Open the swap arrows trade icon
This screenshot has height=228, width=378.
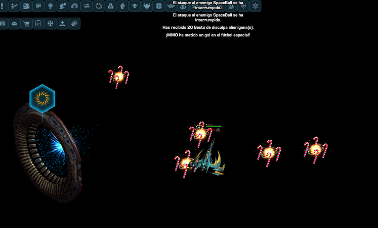[87, 6]
